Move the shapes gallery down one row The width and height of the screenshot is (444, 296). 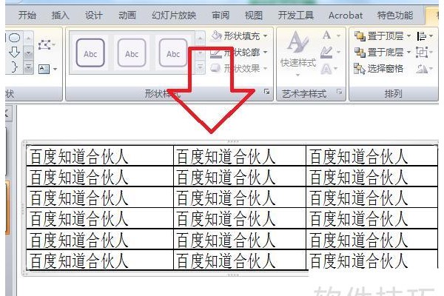pyautogui.click(x=28, y=53)
